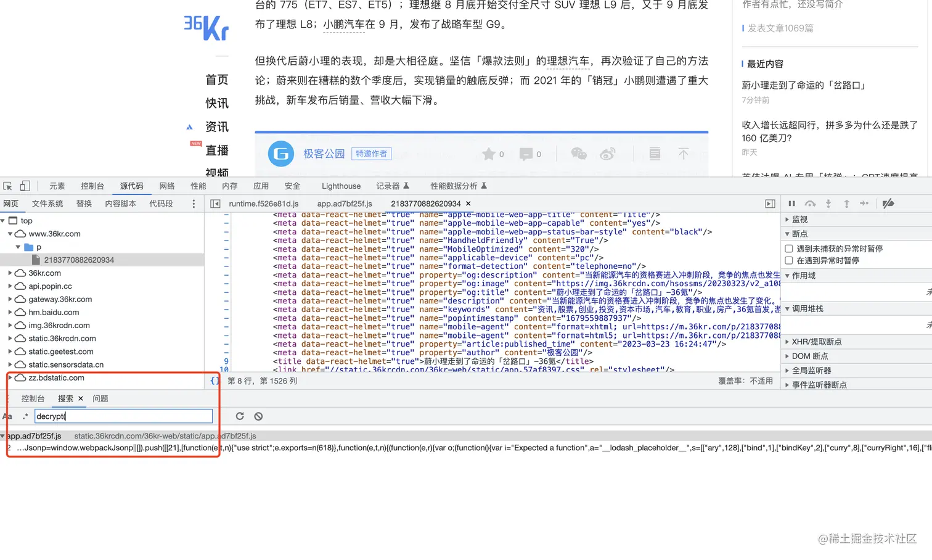Image resolution: width=932 pixels, height=560 pixels.
Task: Click the star favorite icon in article bar
Action: tap(489, 154)
